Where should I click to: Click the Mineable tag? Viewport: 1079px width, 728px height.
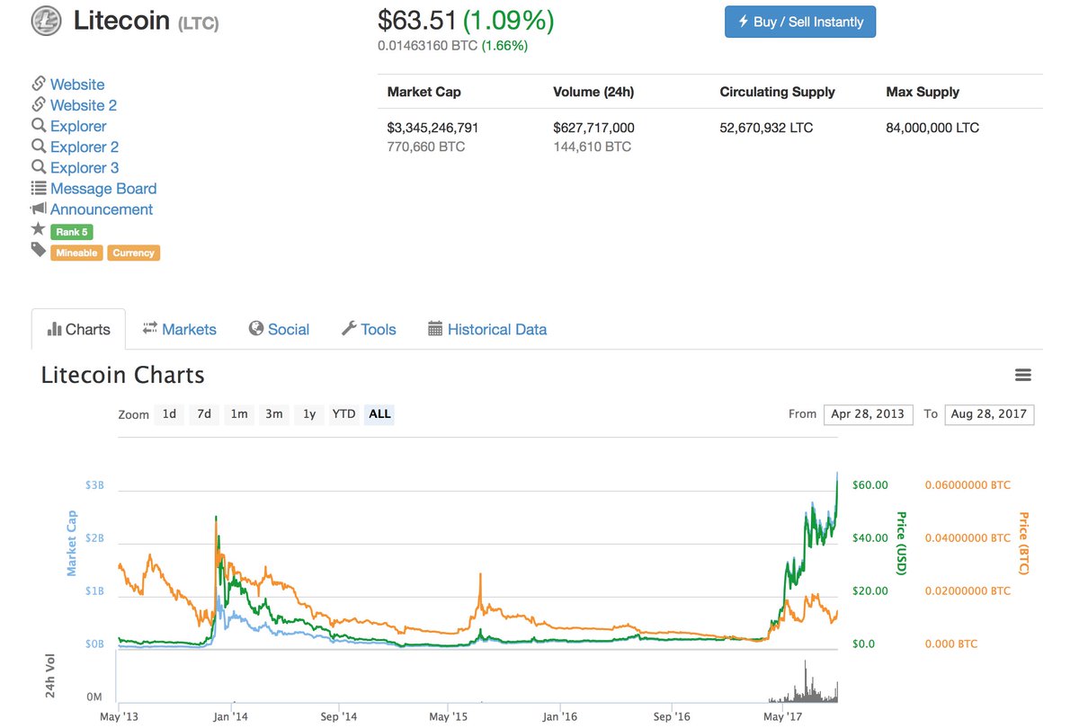pos(76,253)
